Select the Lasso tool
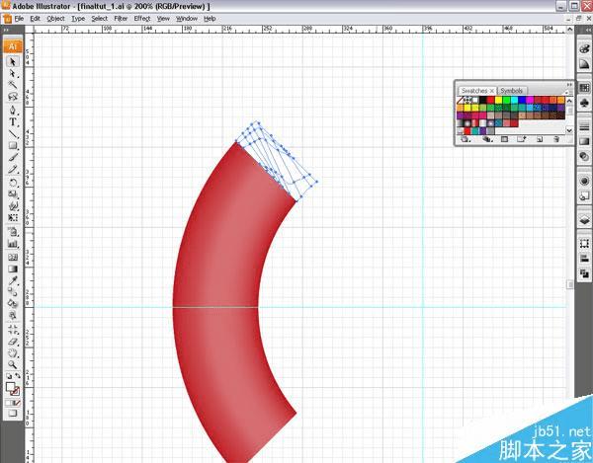The image size is (593, 463). click(x=13, y=97)
